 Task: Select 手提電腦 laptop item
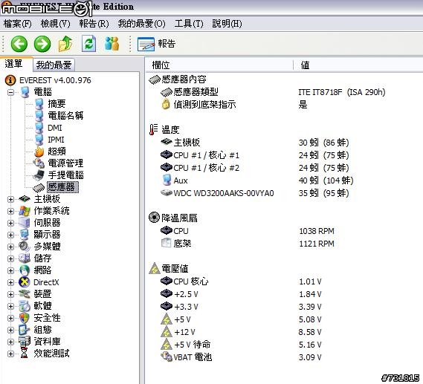click(x=65, y=175)
